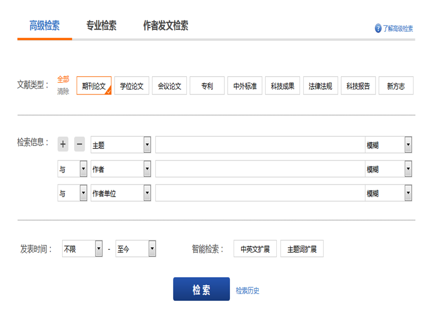Screen dimensions: 440x318
Task: Open the 作者单位 field dropdown
Action: (x=121, y=193)
